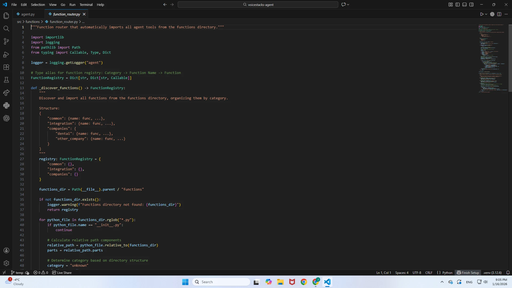512x288 pixels.
Task: Open the Extensions view
Action: (x=6, y=67)
